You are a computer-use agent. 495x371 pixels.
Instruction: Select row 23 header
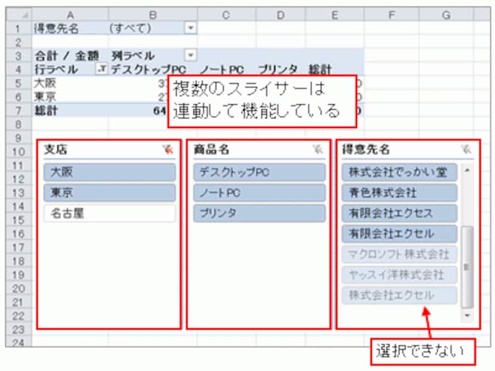coord(19,330)
